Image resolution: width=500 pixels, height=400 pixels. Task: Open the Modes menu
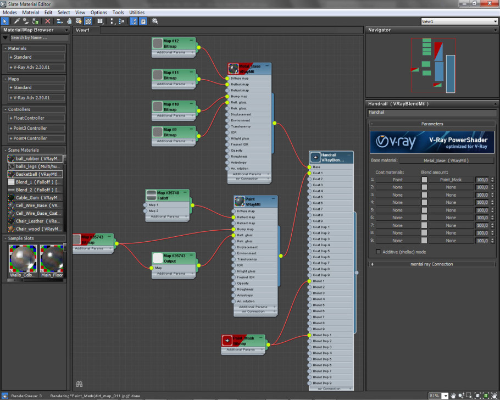click(x=9, y=13)
